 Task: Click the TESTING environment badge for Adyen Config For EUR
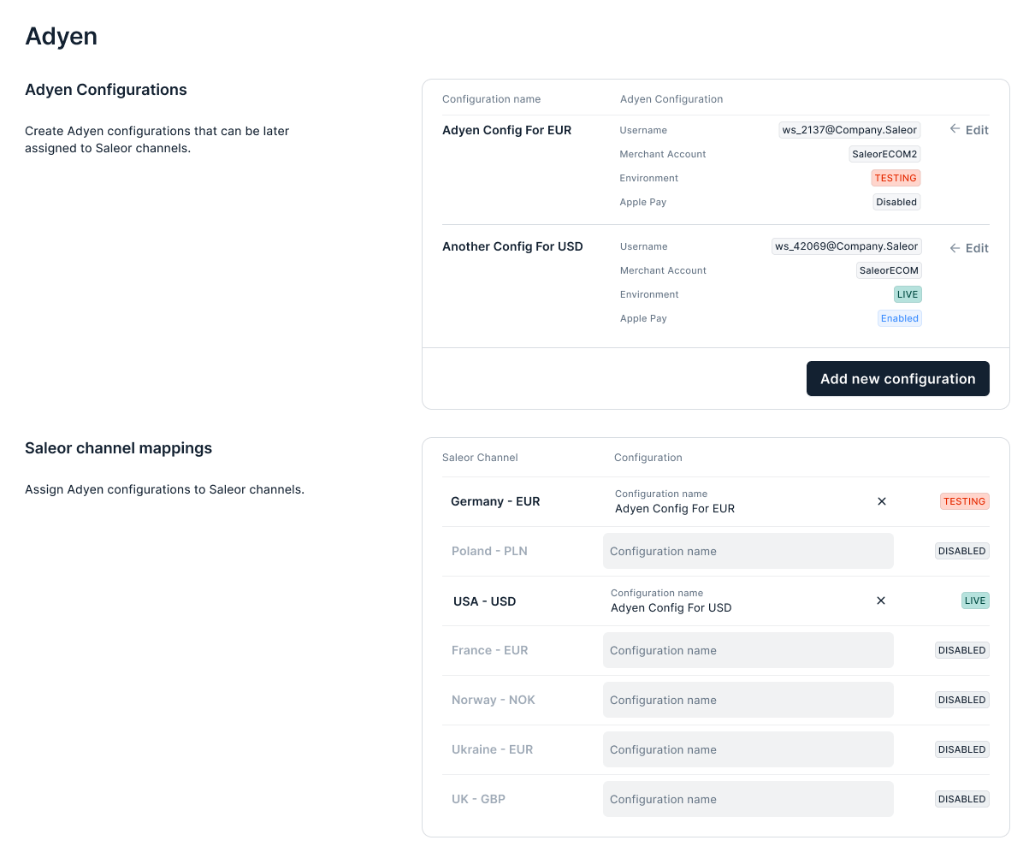point(896,178)
